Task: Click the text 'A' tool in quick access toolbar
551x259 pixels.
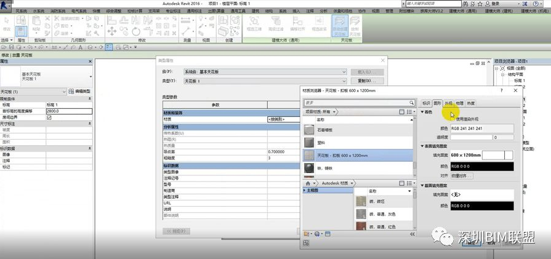Action: click(x=81, y=47)
